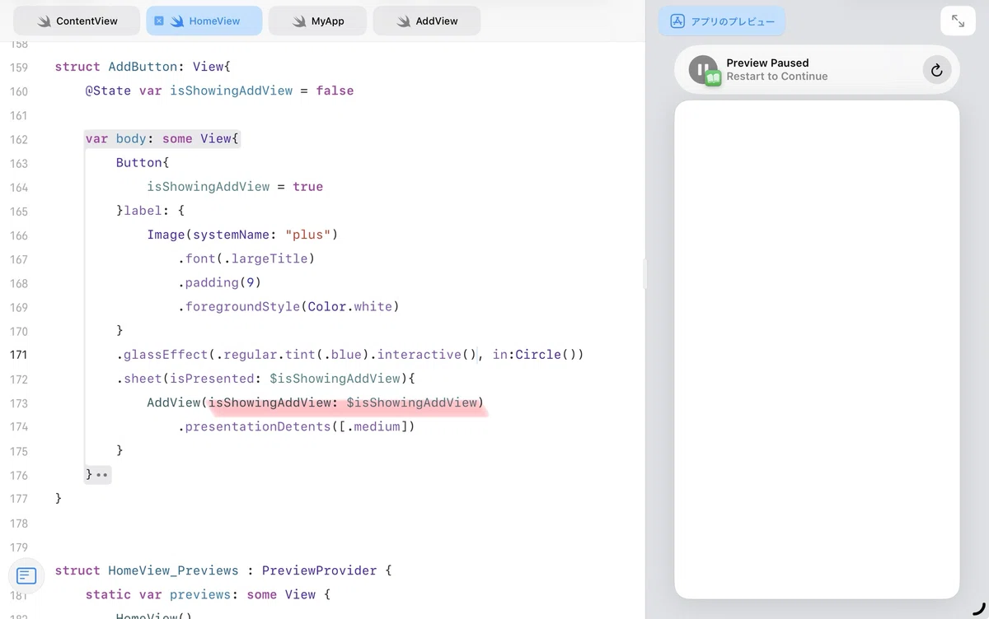Image resolution: width=989 pixels, height=619 pixels.
Task: Open the document outline button at bottom left
Action: point(26,575)
